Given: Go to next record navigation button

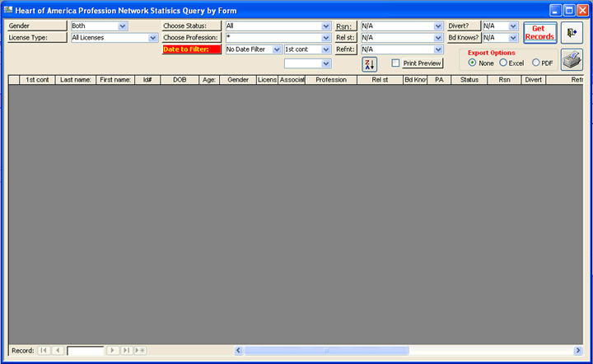Looking at the screenshot, I should coord(113,351).
